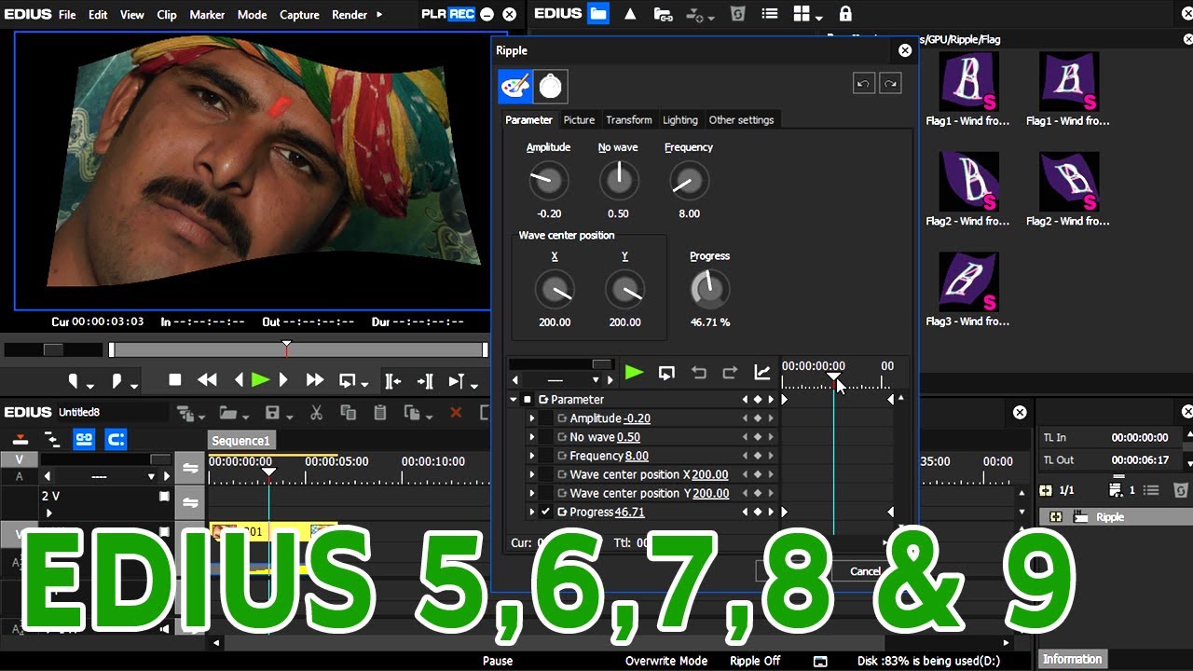The image size is (1193, 671).
Task: Open the graph view in Ripple keyframe toolbar
Action: click(x=762, y=373)
